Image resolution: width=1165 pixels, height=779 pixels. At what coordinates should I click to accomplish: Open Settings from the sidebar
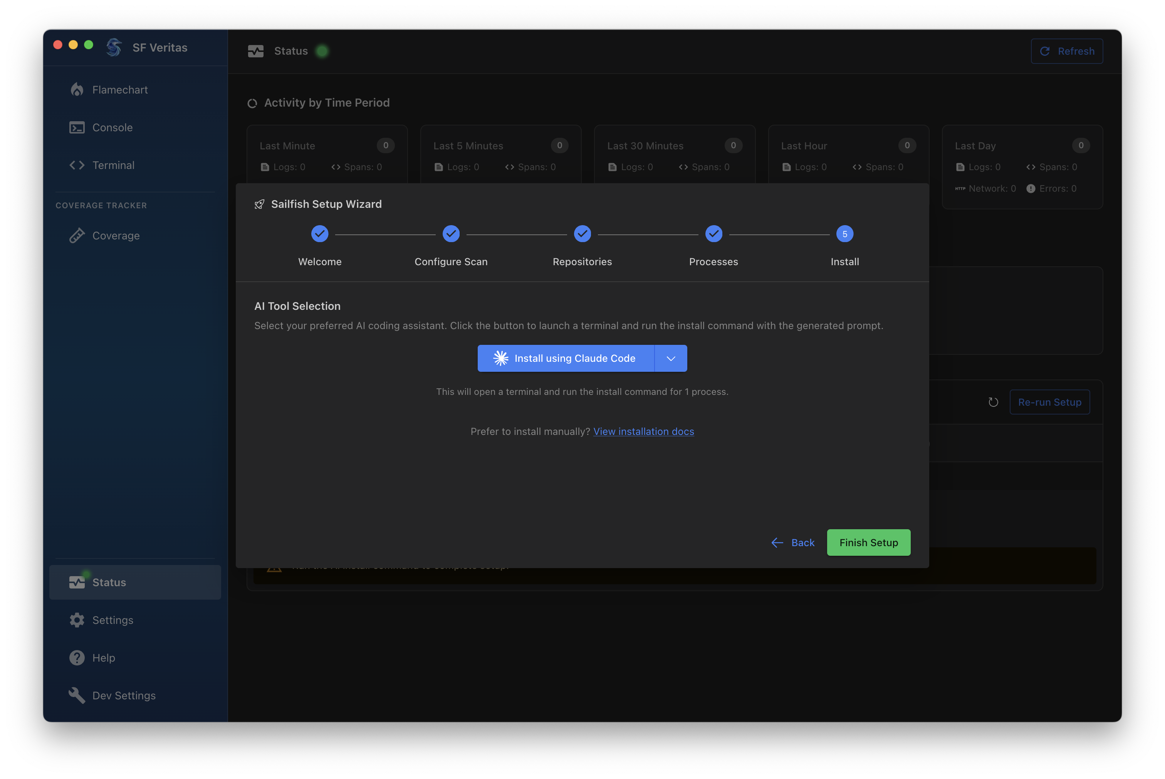click(x=112, y=620)
